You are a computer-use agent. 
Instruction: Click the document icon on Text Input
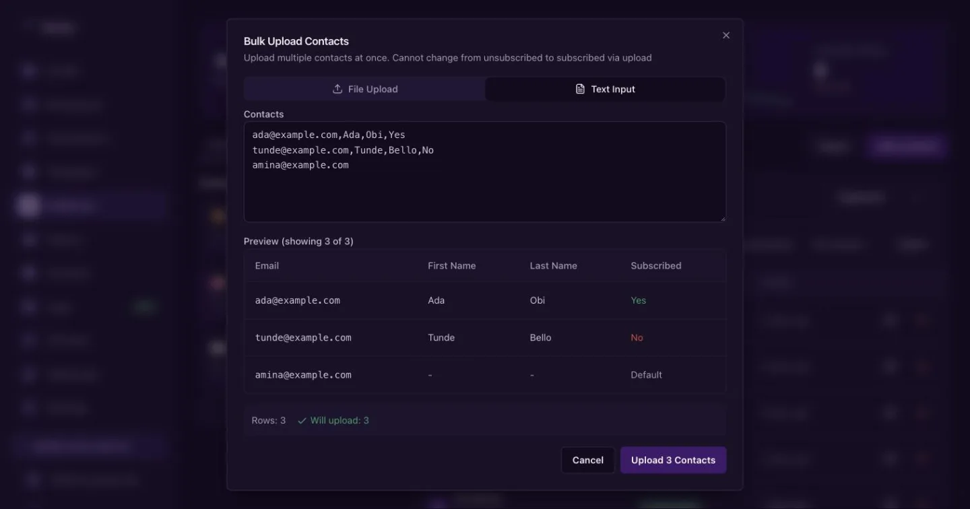[x=580, y=89]
